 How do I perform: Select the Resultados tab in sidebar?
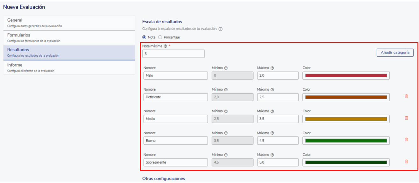pos(69,53)
